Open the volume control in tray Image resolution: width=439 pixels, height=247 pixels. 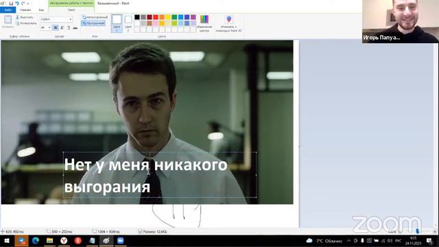pos(390,241)
